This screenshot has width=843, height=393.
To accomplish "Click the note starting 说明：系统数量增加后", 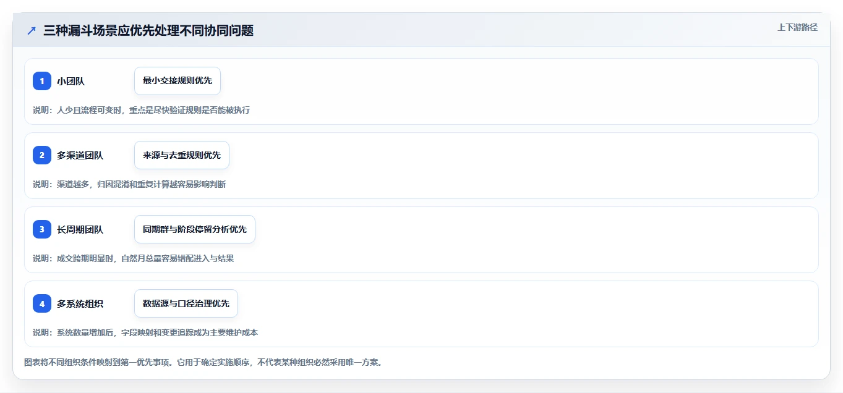I will tap(145, 332).
